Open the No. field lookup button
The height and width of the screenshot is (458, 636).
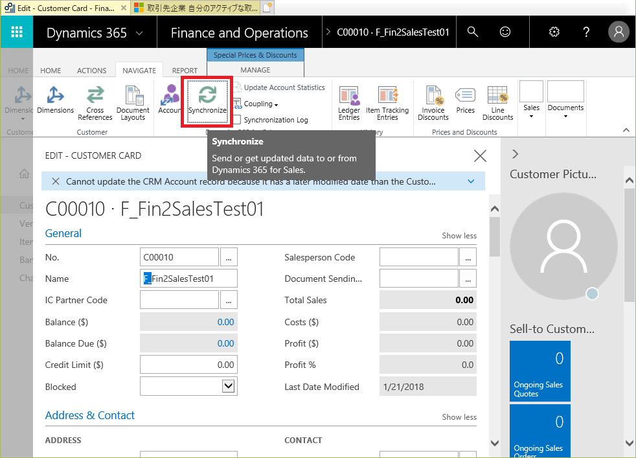(x=229, y=257)
